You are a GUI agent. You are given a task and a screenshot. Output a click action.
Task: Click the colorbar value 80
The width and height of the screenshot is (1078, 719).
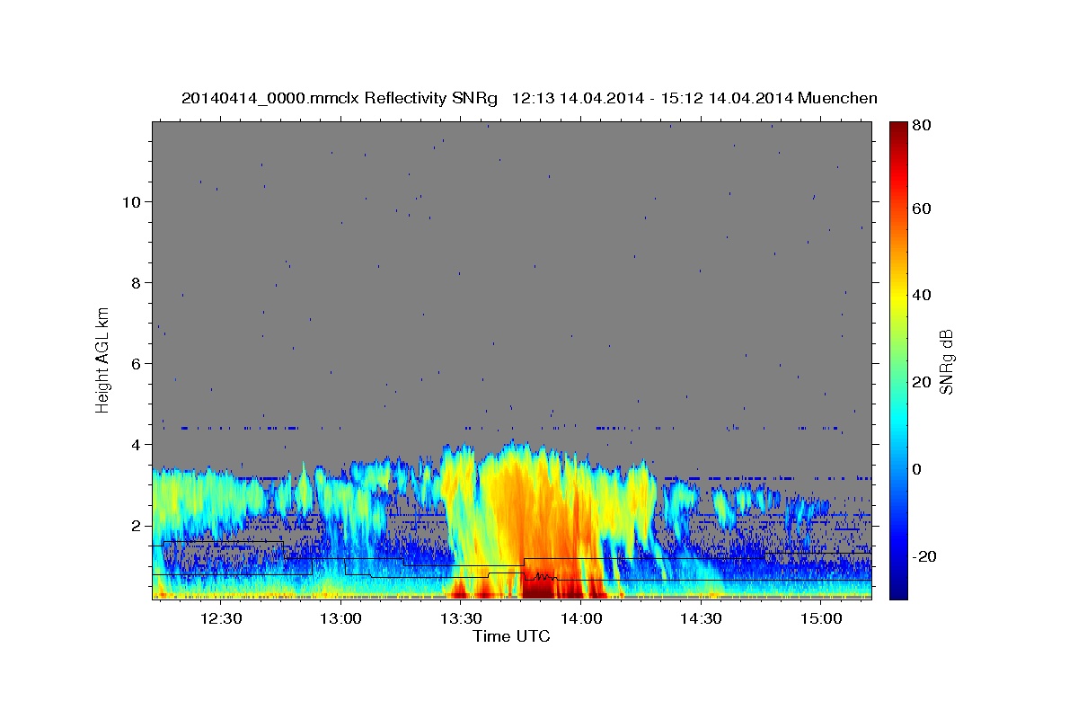point(921,125)
